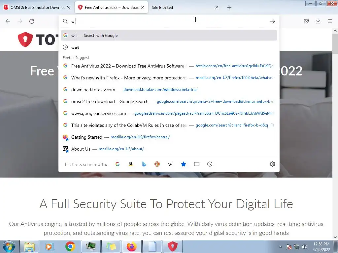Open a new tab with plus button
This screenshot has height=253, width=338.
point(229,8)
